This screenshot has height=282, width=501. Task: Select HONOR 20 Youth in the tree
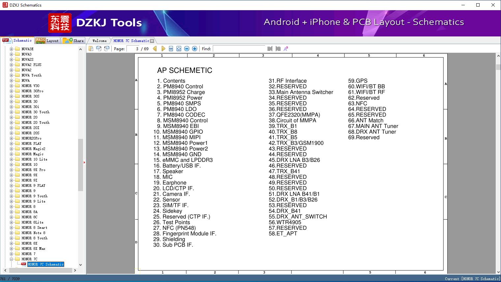click(x=35, y=122)
